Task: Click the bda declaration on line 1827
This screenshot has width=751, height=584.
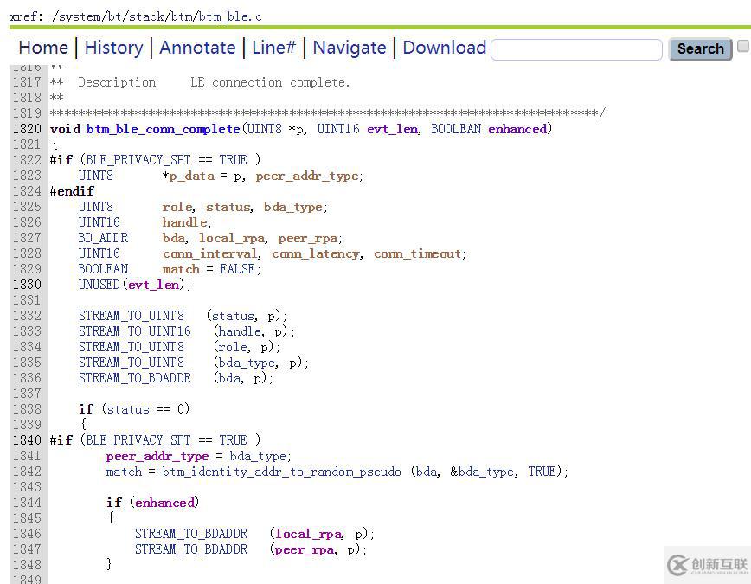Action: coord(173,238)
